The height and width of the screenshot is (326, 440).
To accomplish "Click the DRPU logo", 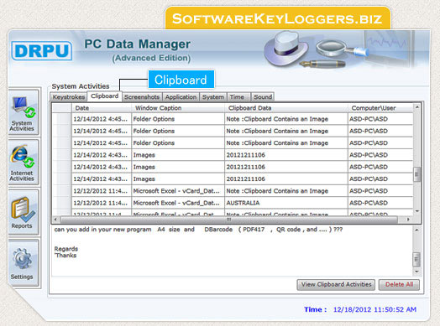I will point(41,51).
